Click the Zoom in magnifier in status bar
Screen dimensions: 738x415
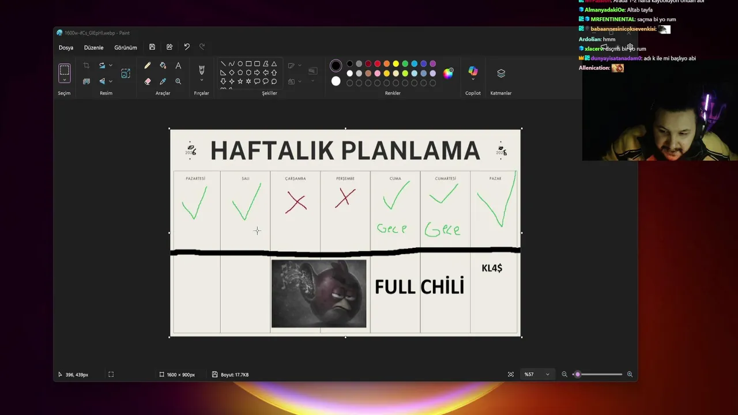tap(630, 375)
